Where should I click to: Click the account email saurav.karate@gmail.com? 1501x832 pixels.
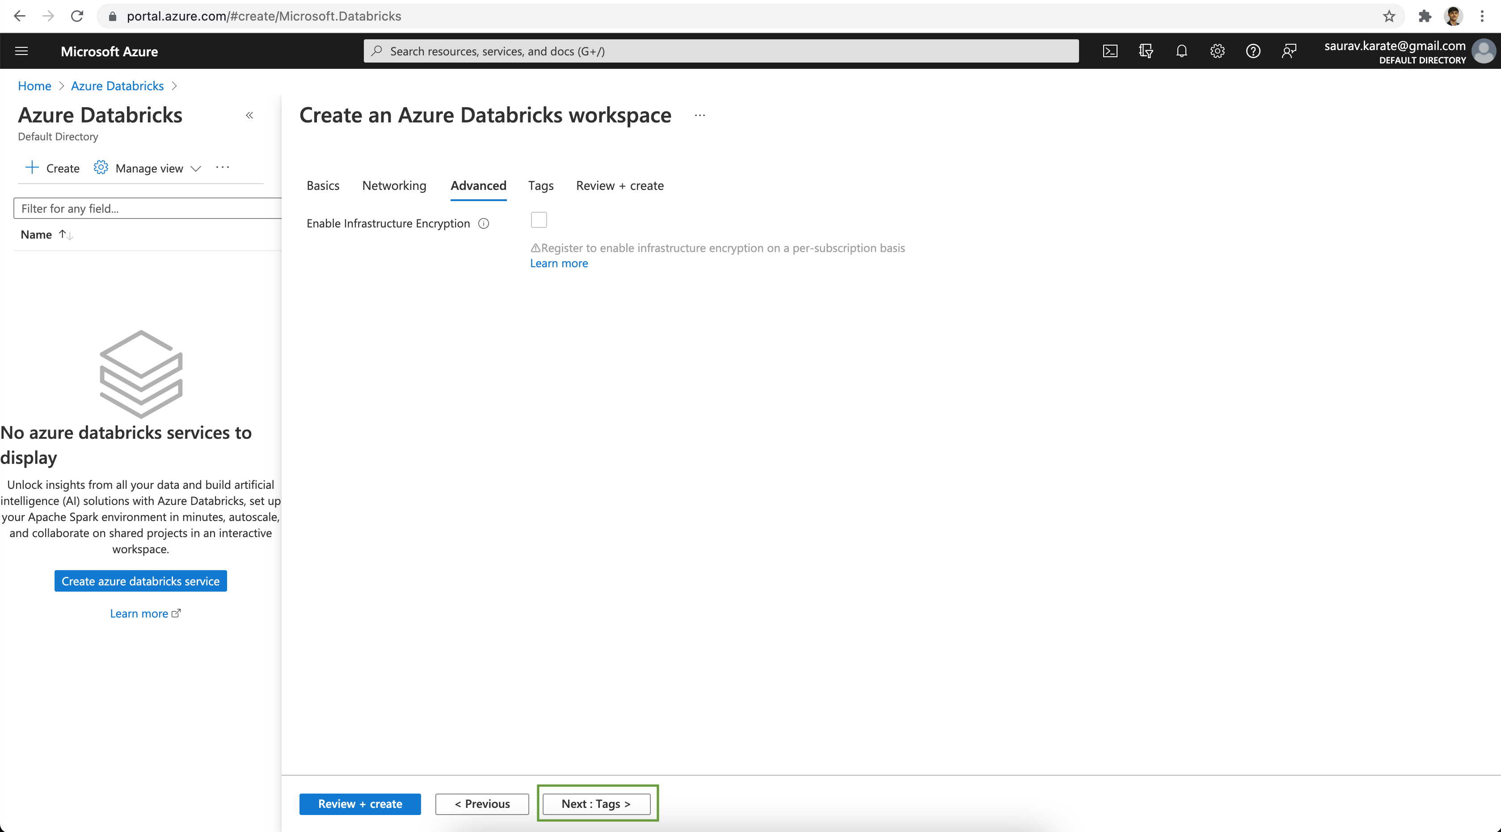coord(1394,46)
